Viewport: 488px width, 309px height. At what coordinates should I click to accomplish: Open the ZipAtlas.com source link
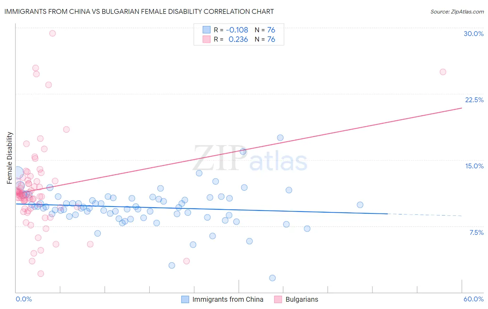[457, 11]
